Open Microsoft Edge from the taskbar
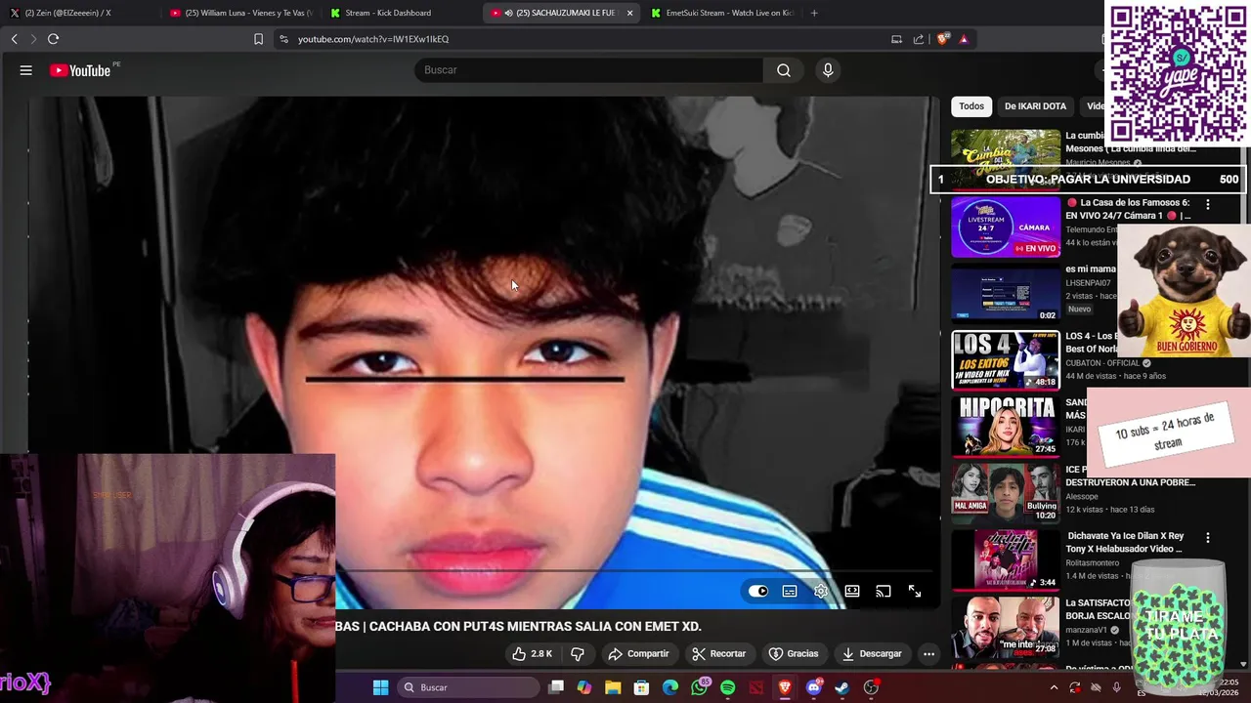The height and width of the screenshot is (703, 1251). (x=670, y=687)
